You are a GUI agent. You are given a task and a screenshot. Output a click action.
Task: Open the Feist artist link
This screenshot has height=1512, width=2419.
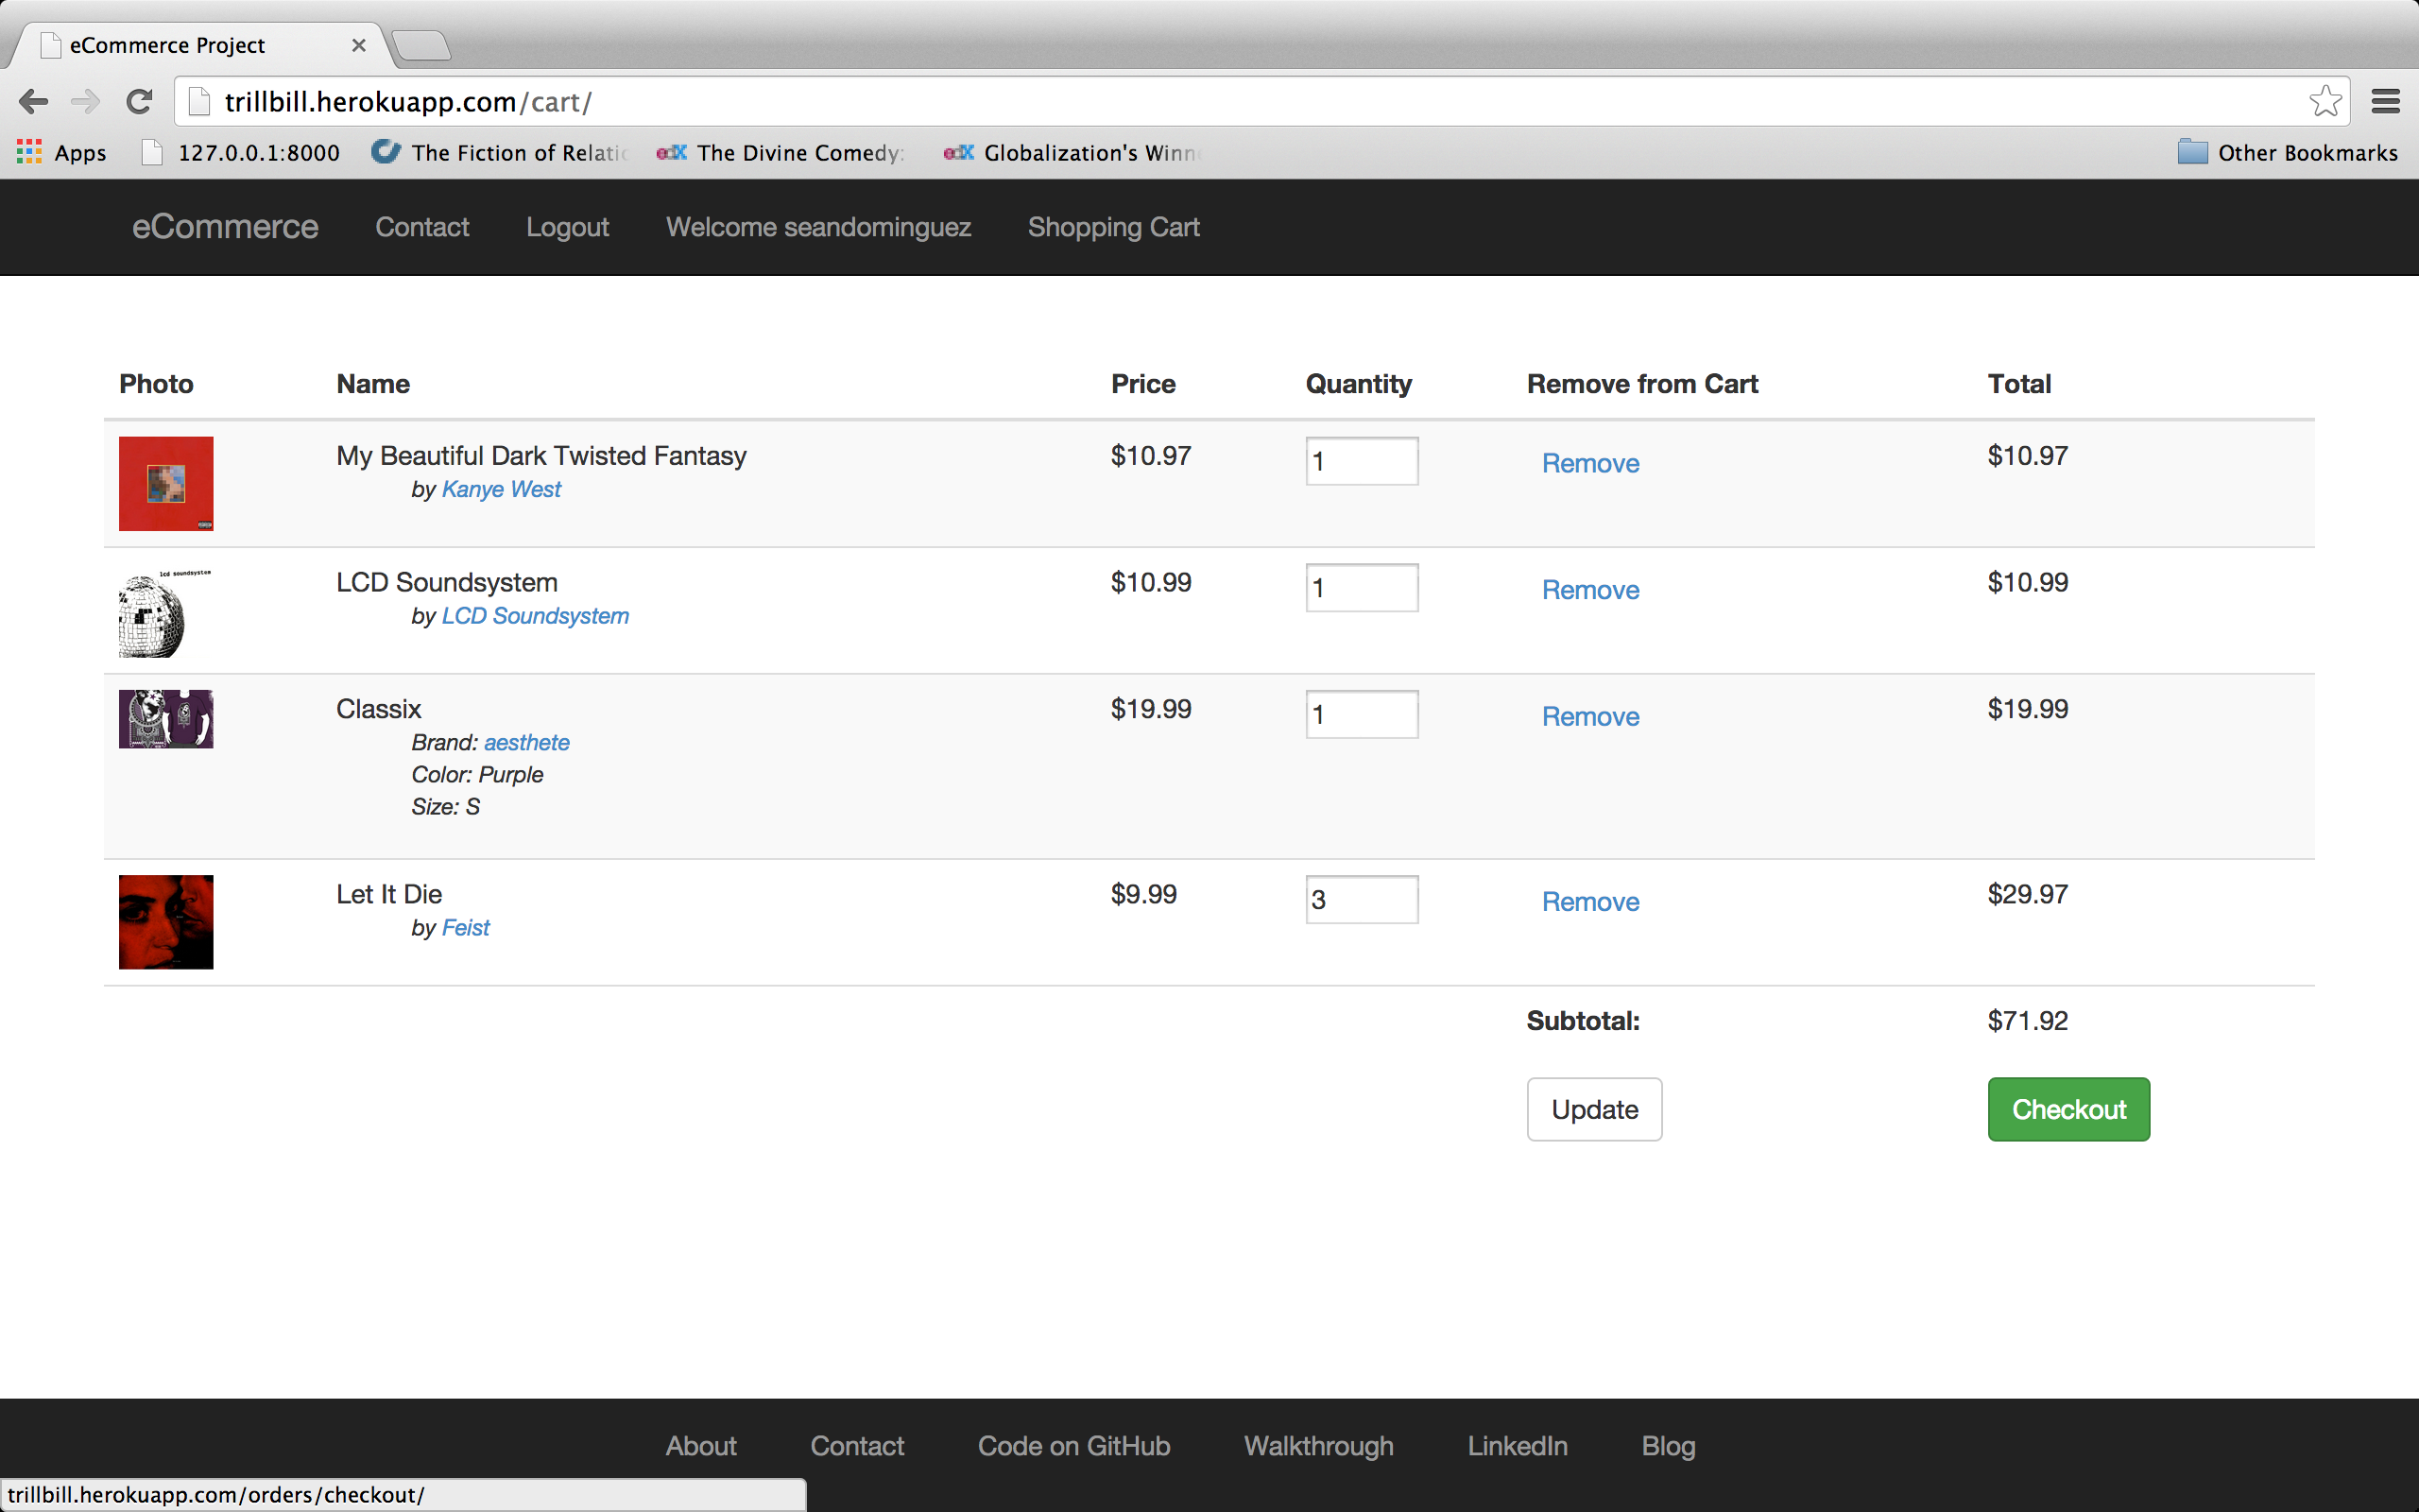(x=465, y=928)
